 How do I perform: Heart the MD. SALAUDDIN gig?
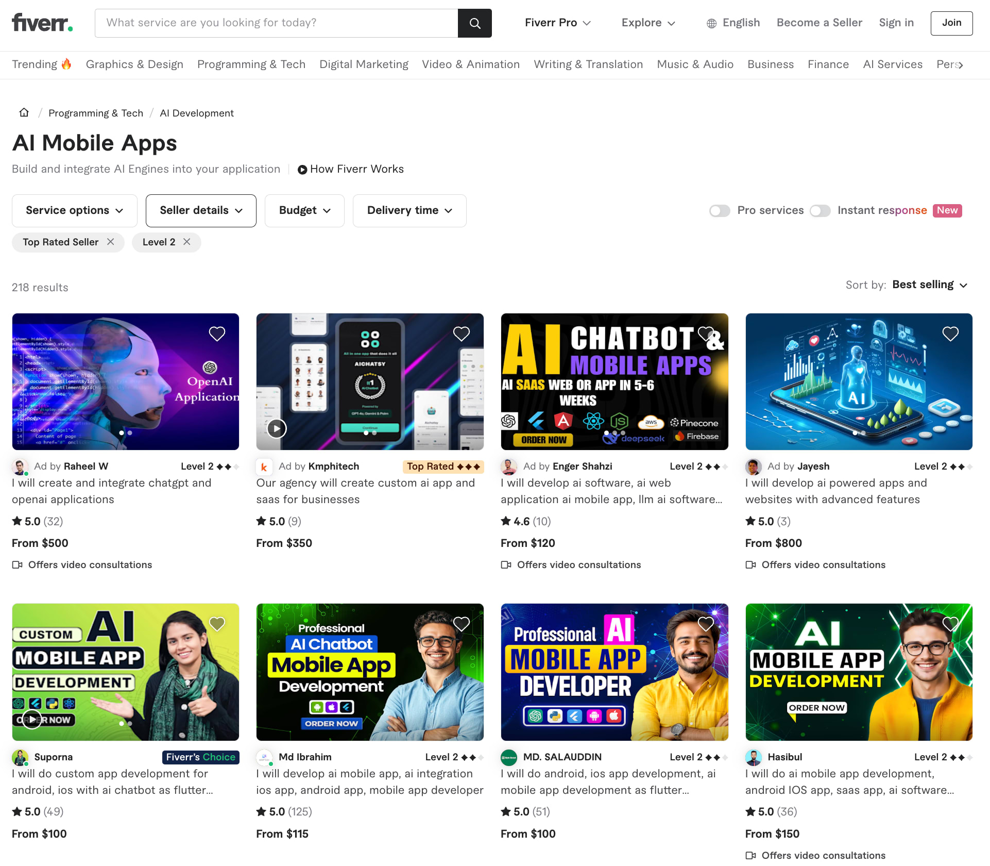706,624
